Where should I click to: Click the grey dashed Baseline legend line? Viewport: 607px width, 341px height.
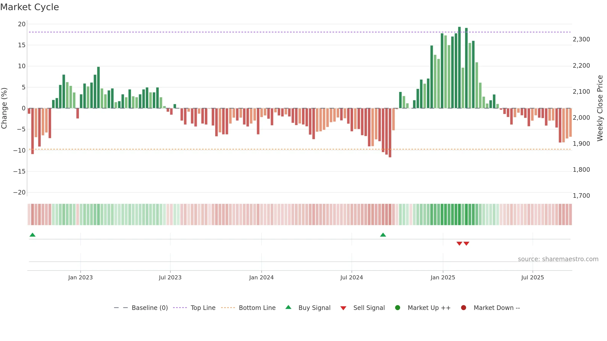[121, 308]
